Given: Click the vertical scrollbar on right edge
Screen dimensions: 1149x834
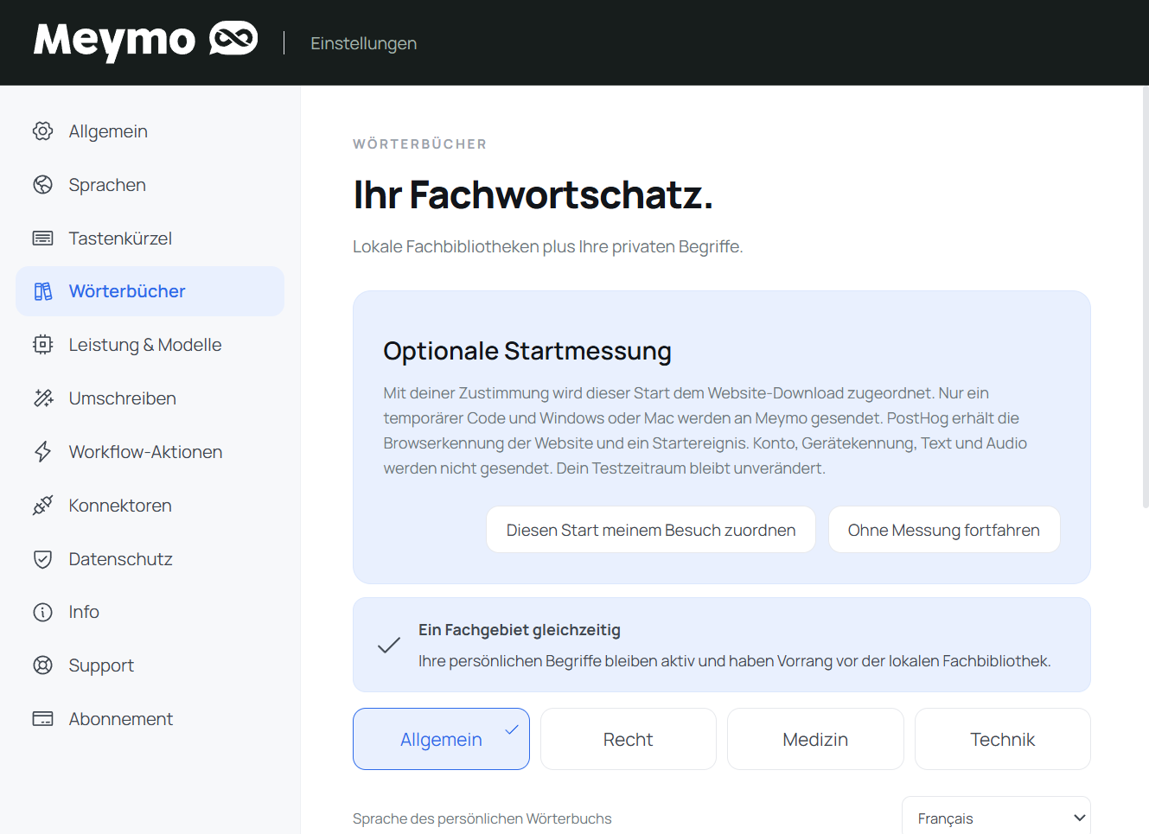Looking at the screenshot, I should pos(1146,296).
